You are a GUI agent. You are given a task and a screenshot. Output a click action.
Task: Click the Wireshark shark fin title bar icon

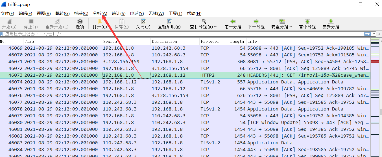(x=4, y=4)
